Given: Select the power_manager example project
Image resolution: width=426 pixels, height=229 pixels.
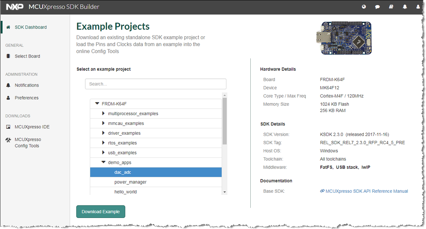Looking at the screenshot, I should (130, 182).
